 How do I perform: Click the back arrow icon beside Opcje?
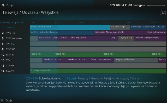tap(3, 5)
